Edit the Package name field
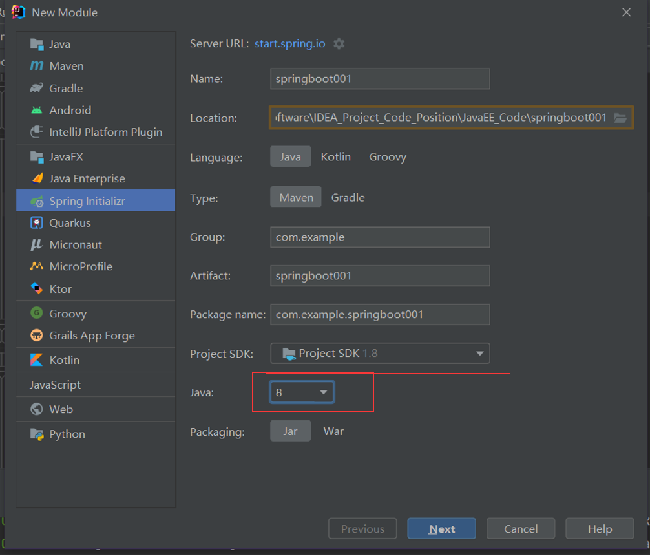Screen dimensions: 650x556 (x=380, y=314)
